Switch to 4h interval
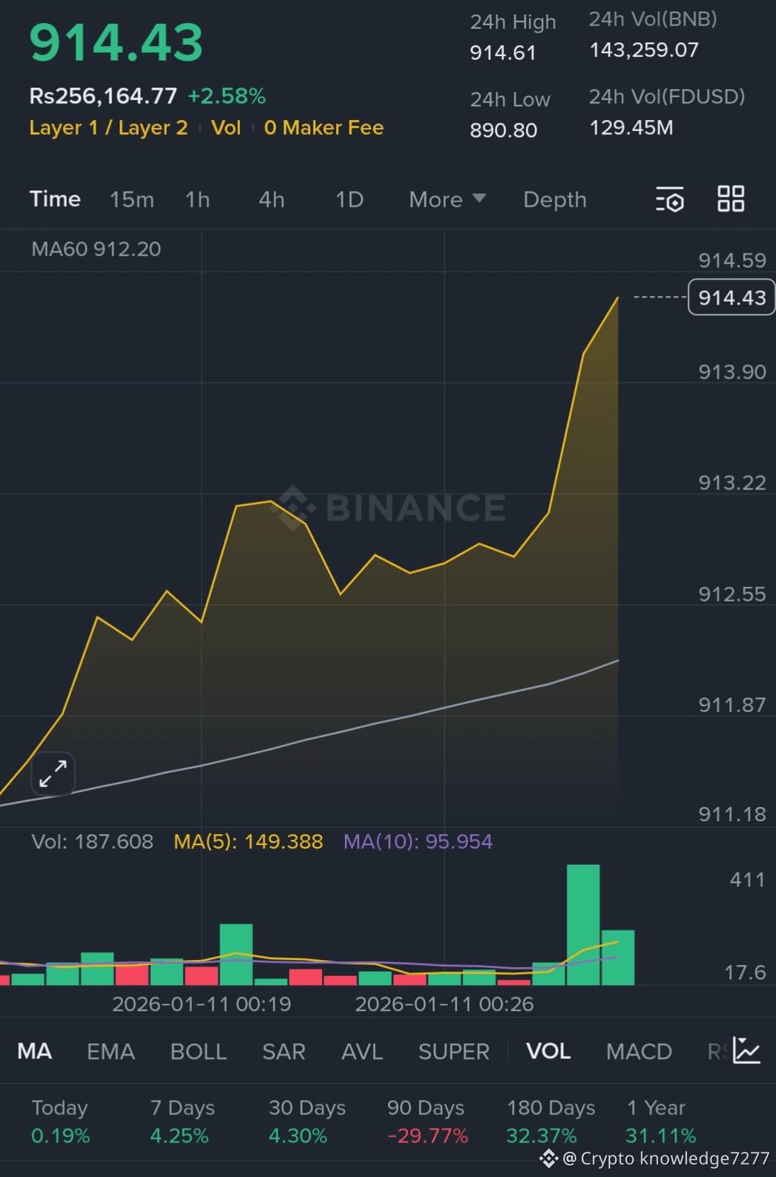This screenshot has height=1177, width=776. [272, 199]
